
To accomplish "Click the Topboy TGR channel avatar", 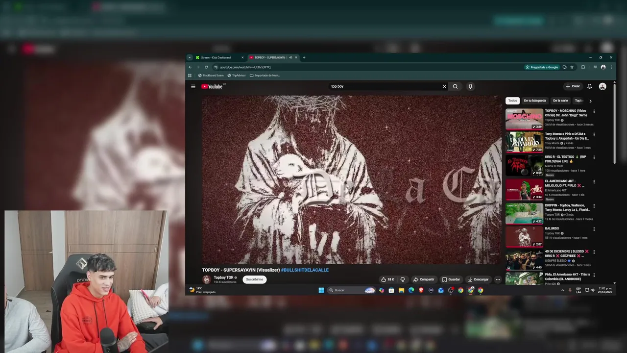I will 207,279.
